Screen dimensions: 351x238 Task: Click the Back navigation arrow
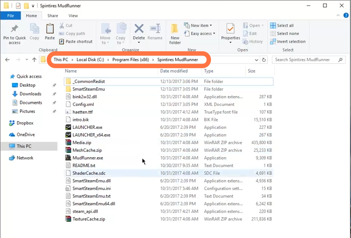pos(7,59)
